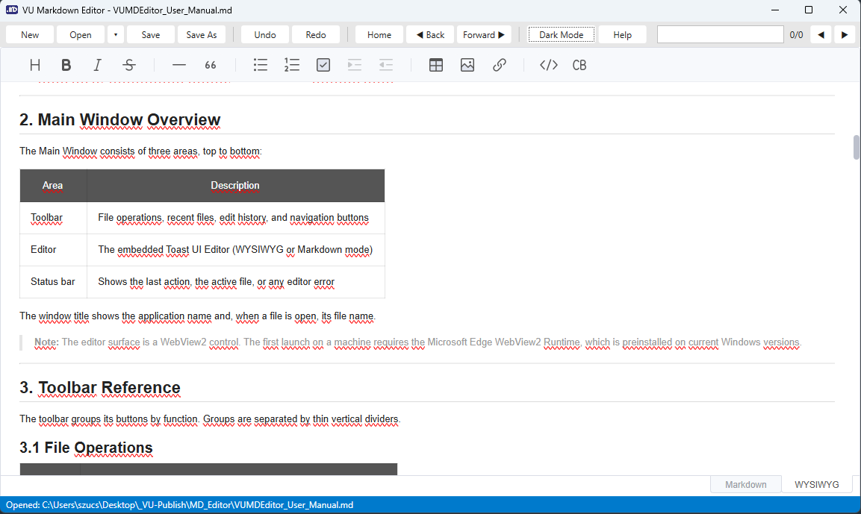Go to next search match arrow
Screen dimensions: 861x514
point(845,34)
